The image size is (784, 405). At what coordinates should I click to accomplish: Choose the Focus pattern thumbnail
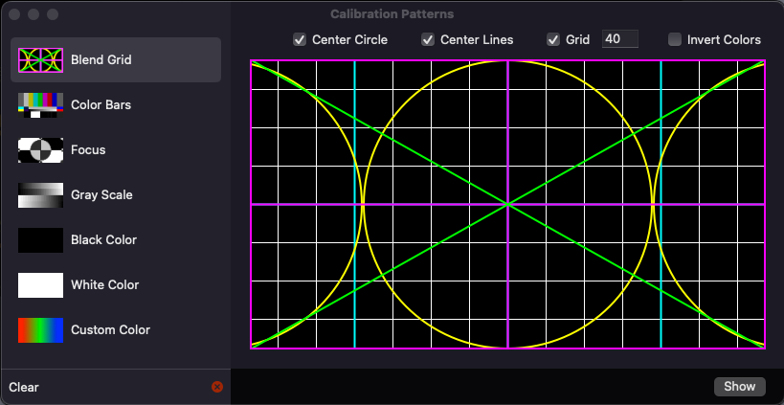point(40,150)
